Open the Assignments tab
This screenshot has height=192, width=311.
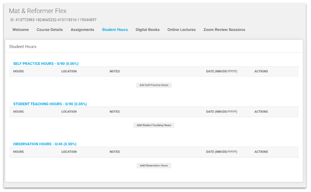tap(82, 30)
